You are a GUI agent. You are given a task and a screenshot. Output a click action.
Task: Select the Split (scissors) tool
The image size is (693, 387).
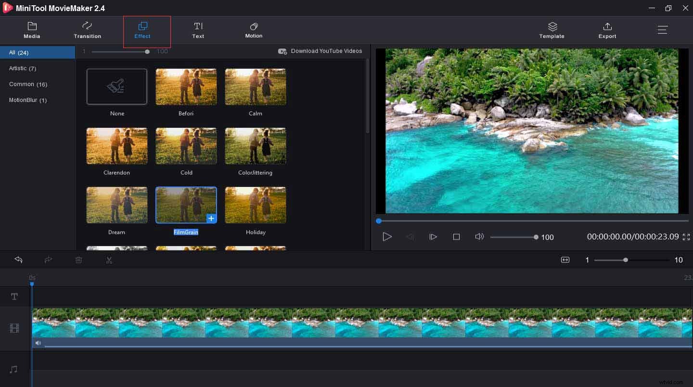pyautogui.click(x=109, y=260)
